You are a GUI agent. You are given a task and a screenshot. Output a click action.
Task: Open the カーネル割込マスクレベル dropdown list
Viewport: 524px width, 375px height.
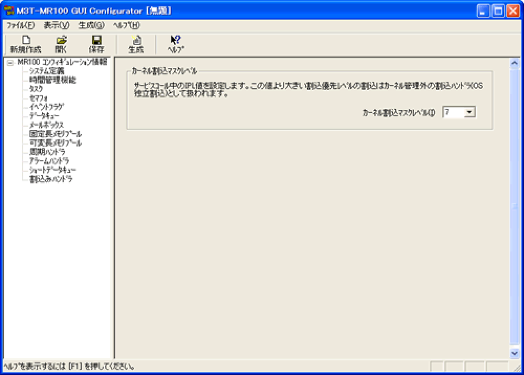(x=471, y=112)
